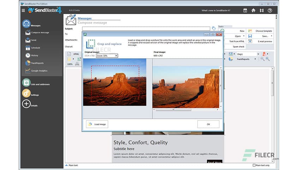The image size is (295, 170).
Task: Expand the arrow next to insert image icon
Action: pos(234,54)
